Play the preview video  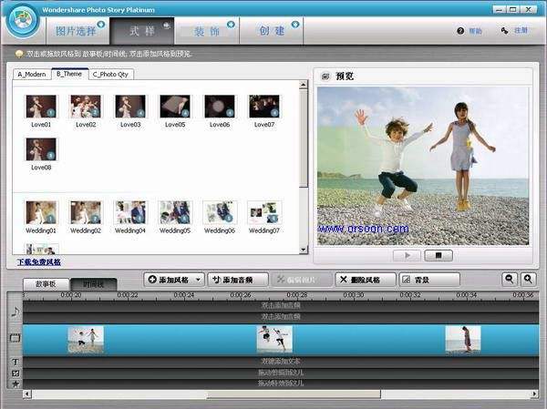click(408, 256)
